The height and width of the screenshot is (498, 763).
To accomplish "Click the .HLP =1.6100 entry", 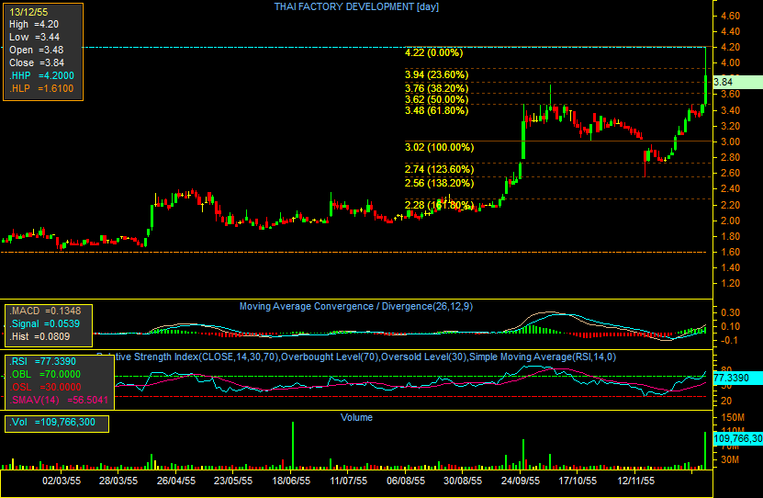I will click(41, 88).
